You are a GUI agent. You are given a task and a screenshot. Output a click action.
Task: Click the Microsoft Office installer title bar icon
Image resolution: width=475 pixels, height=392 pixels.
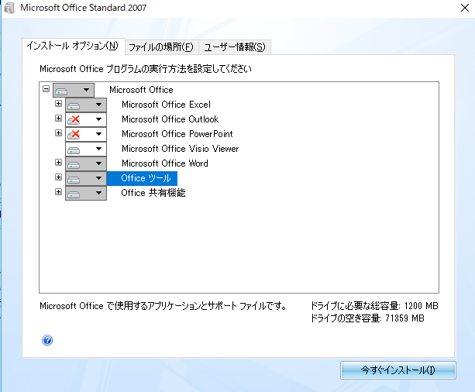pyautogui.click(x=9, y=9)
